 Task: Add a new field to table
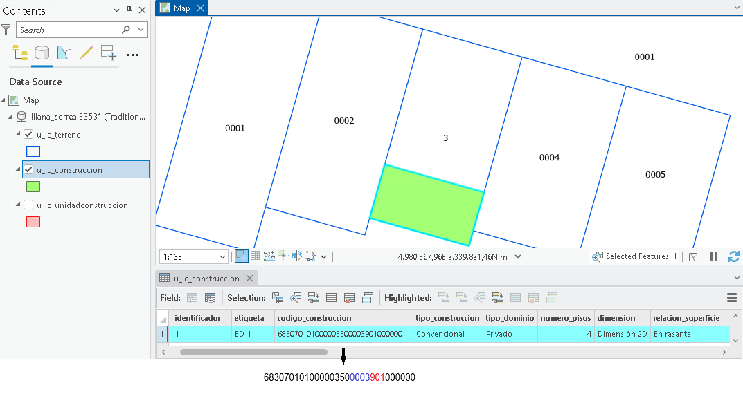coord(192,298)
